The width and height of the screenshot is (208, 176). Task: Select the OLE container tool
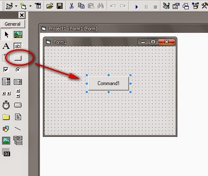(x=6, y=152)
